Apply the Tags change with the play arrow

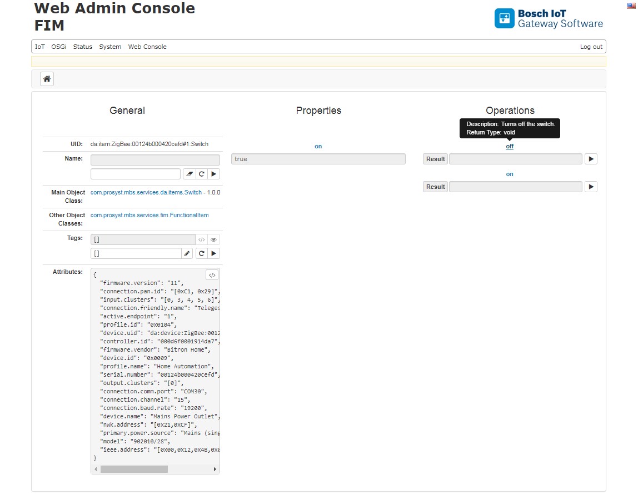[214, 253]
